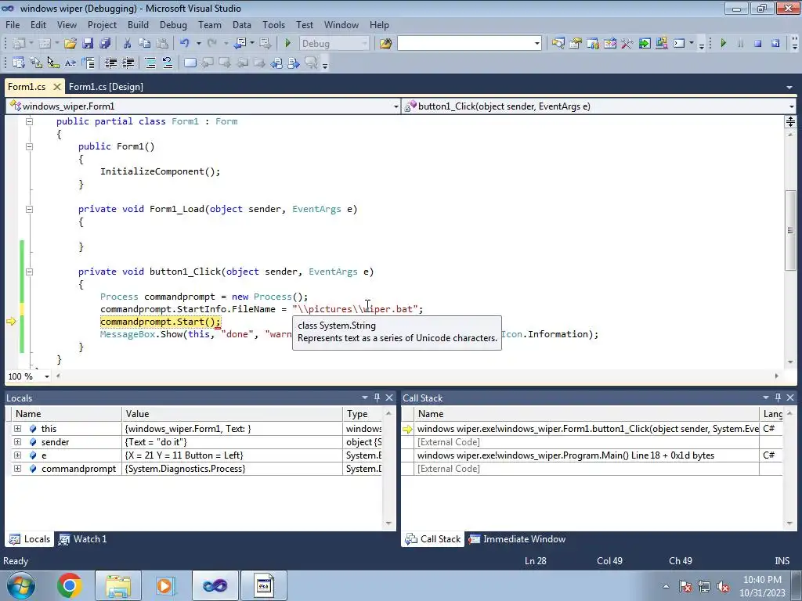
Task: Open the windows_wiper.Form1 class dropdown
Action: tap(396, 106)
